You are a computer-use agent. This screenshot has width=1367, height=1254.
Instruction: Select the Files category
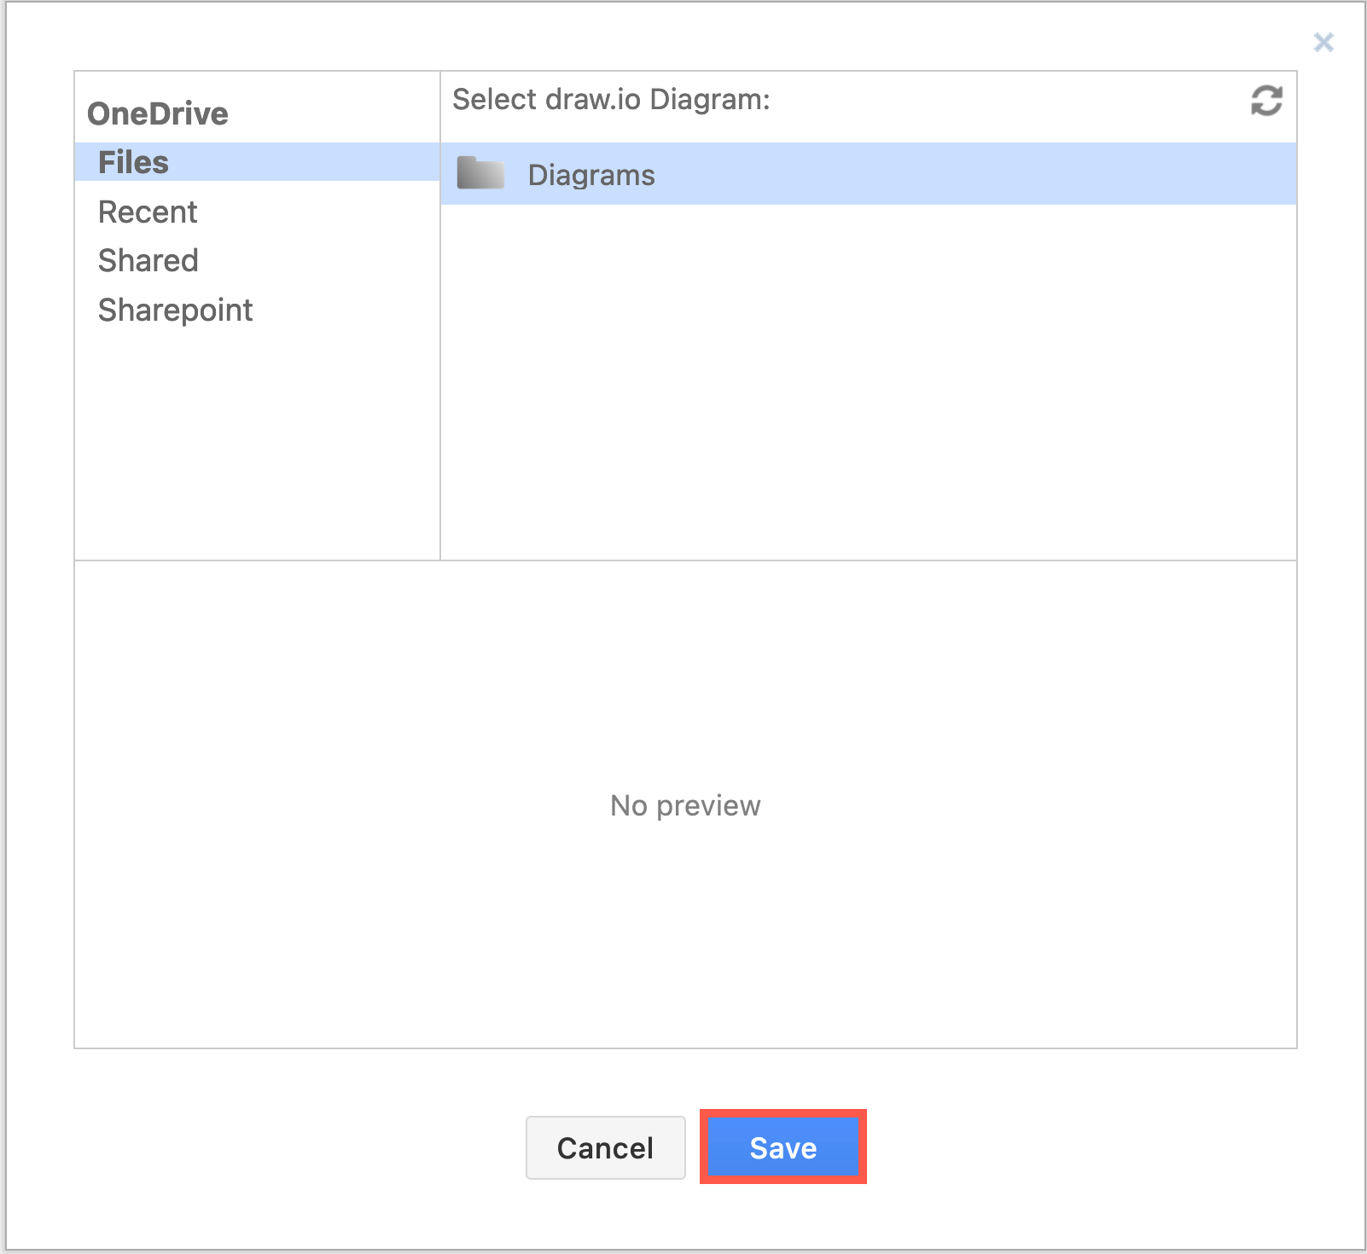point(133,161)
